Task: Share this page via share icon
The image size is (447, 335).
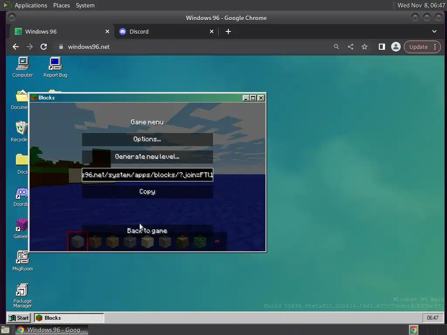Action: (351, 47)
